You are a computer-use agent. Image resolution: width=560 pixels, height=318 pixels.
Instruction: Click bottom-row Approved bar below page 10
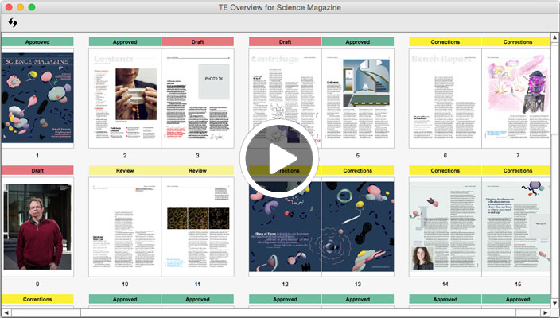(125, 299)
